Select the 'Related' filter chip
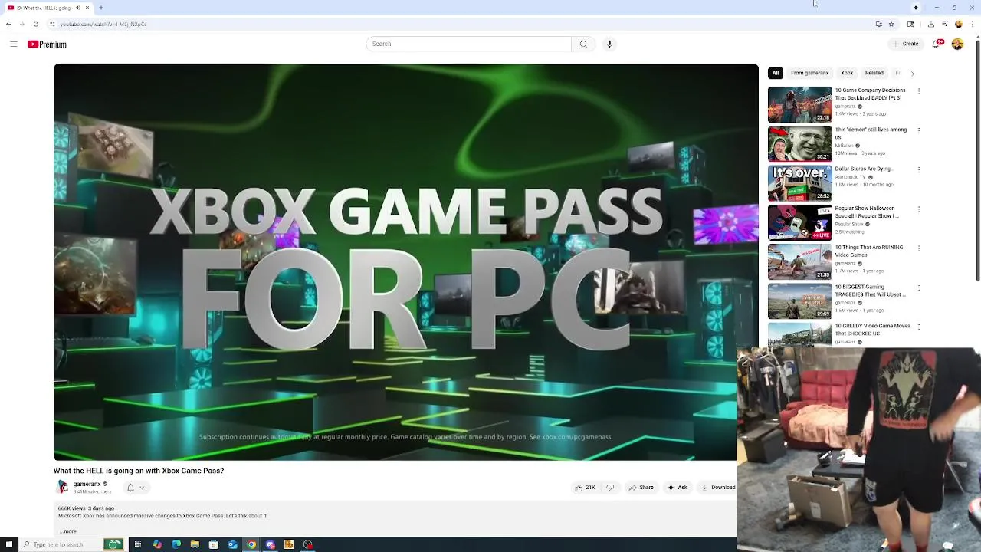 point(874,73)
